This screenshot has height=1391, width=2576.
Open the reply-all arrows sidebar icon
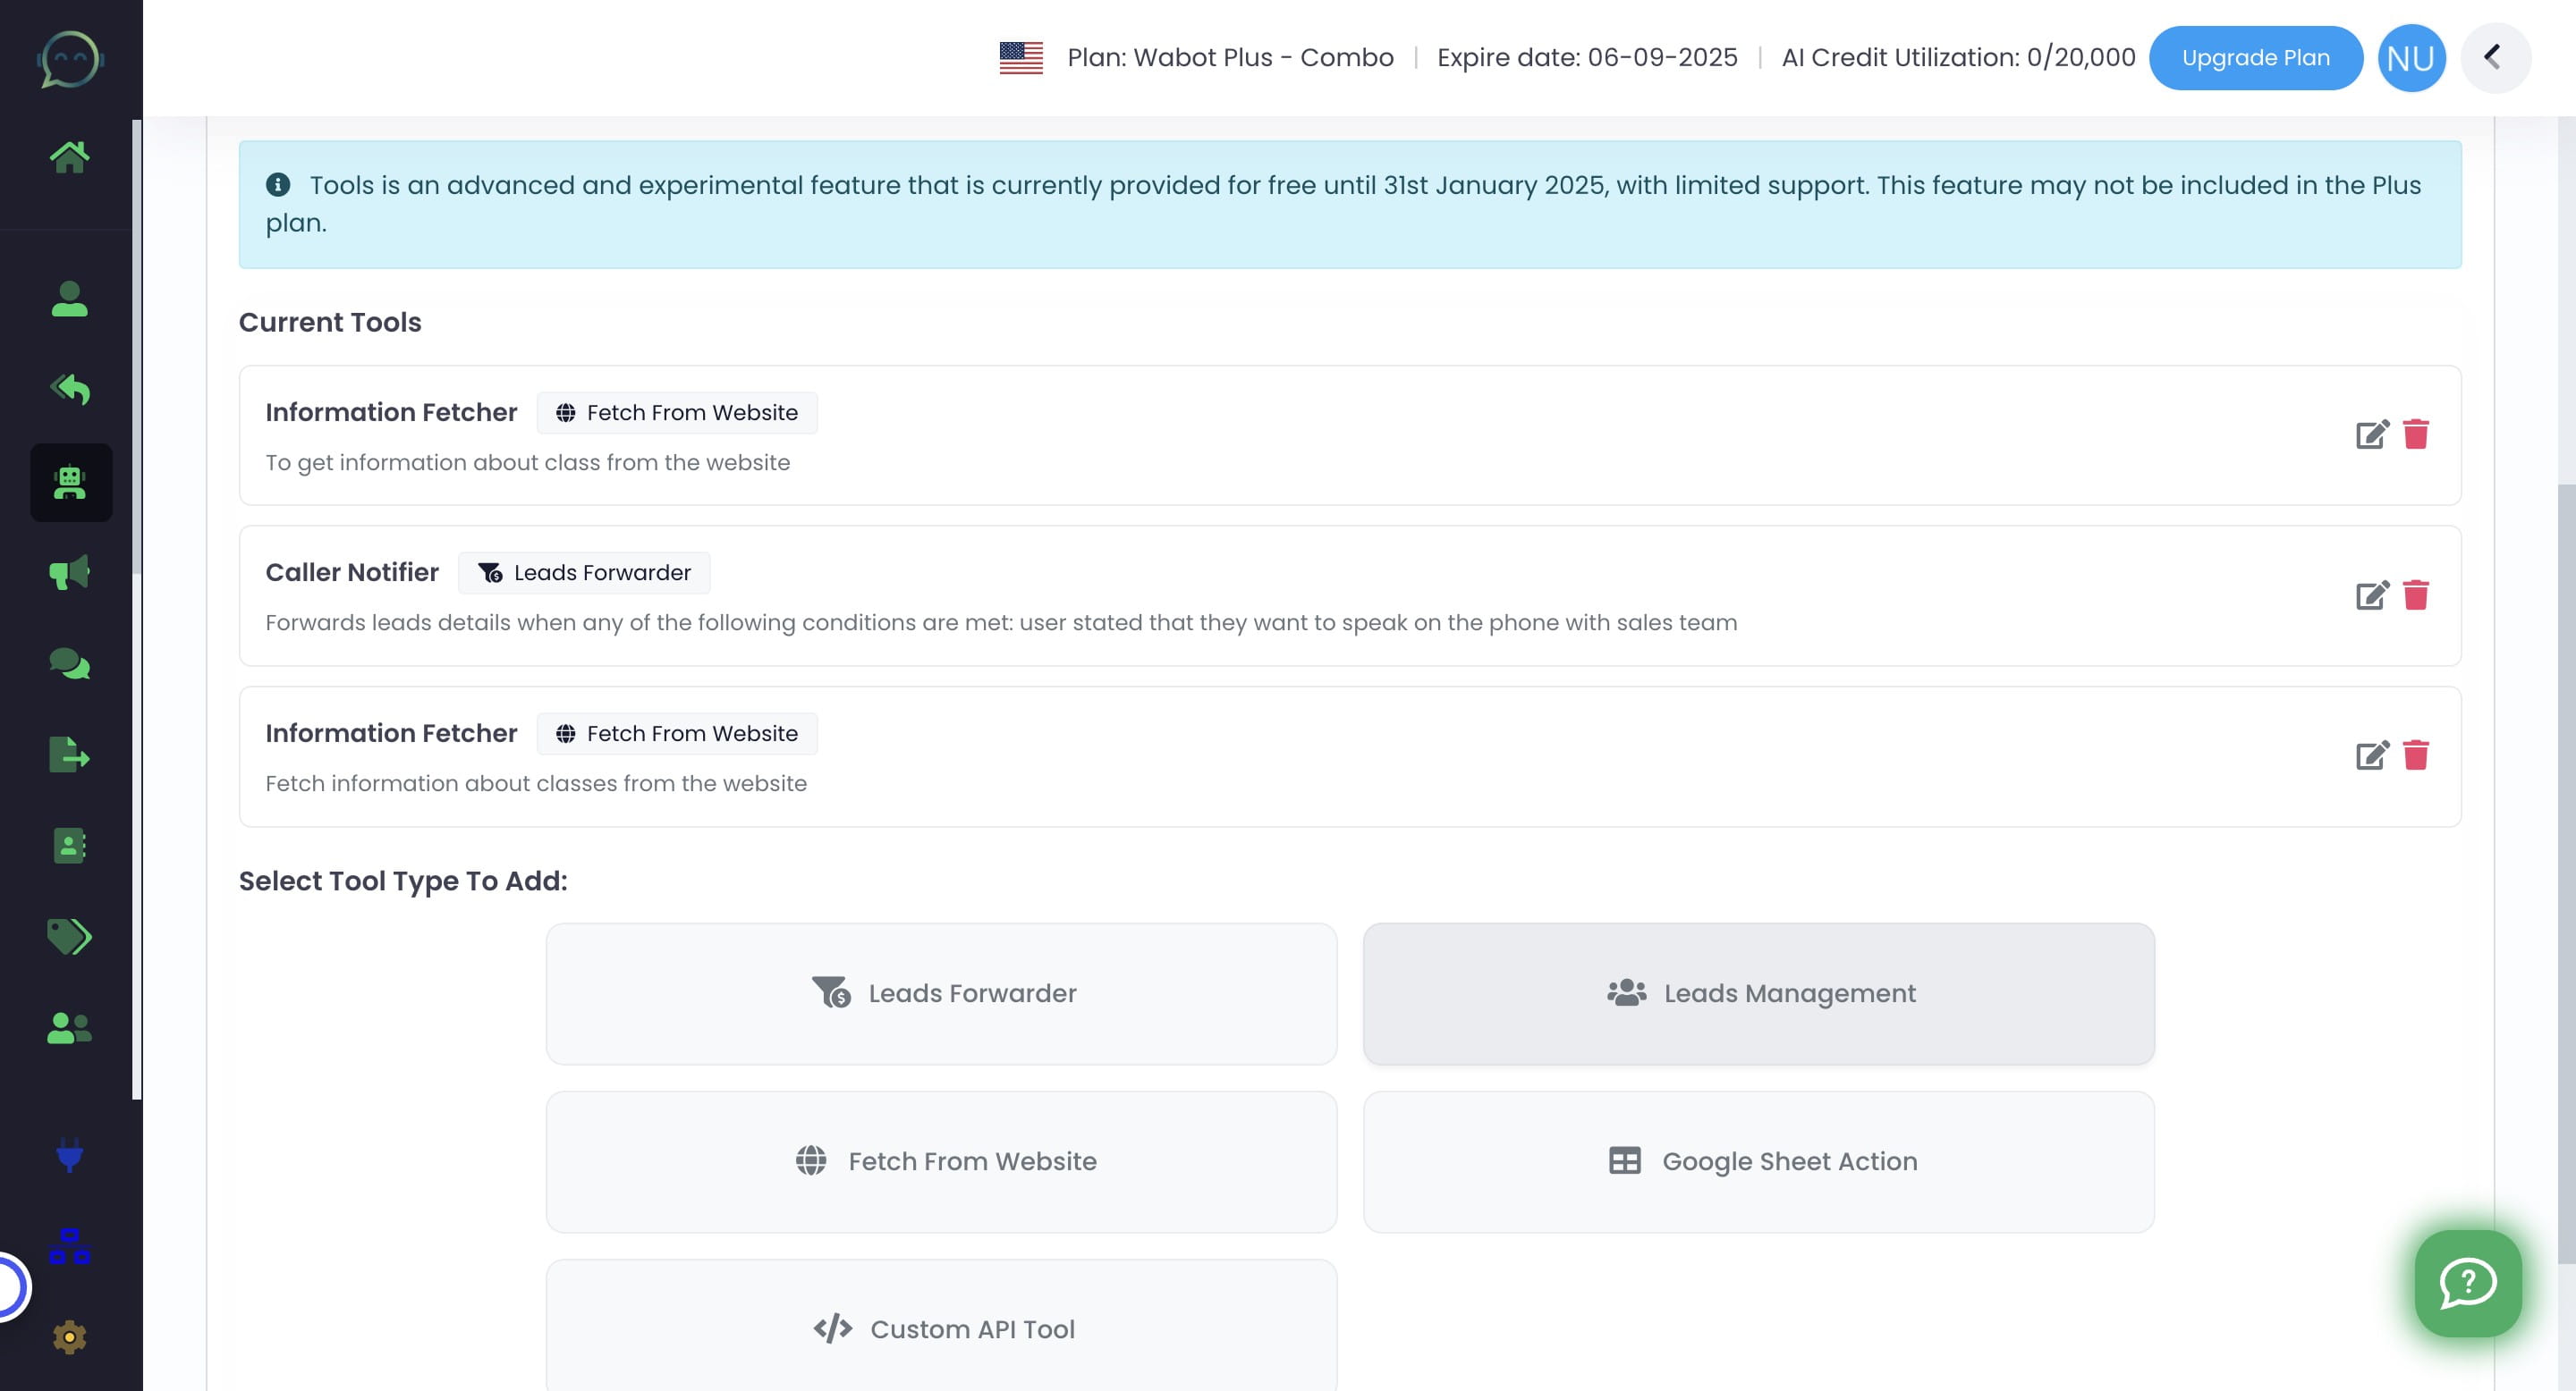(69, 390)
